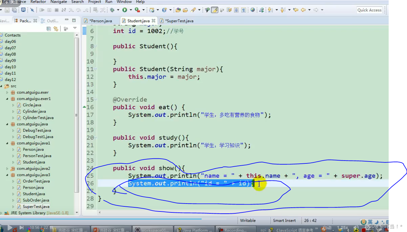Open the Project menu
Image resolution: width=407 pixels, height=232 pixels.
point(95,2)
